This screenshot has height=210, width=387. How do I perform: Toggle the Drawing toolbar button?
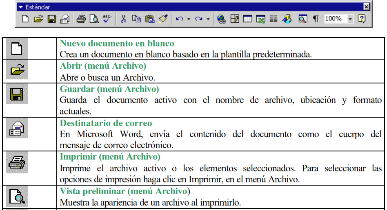287,19
